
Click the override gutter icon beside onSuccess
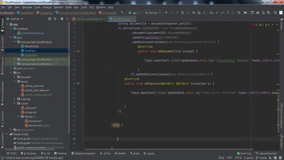coord(78,52)
